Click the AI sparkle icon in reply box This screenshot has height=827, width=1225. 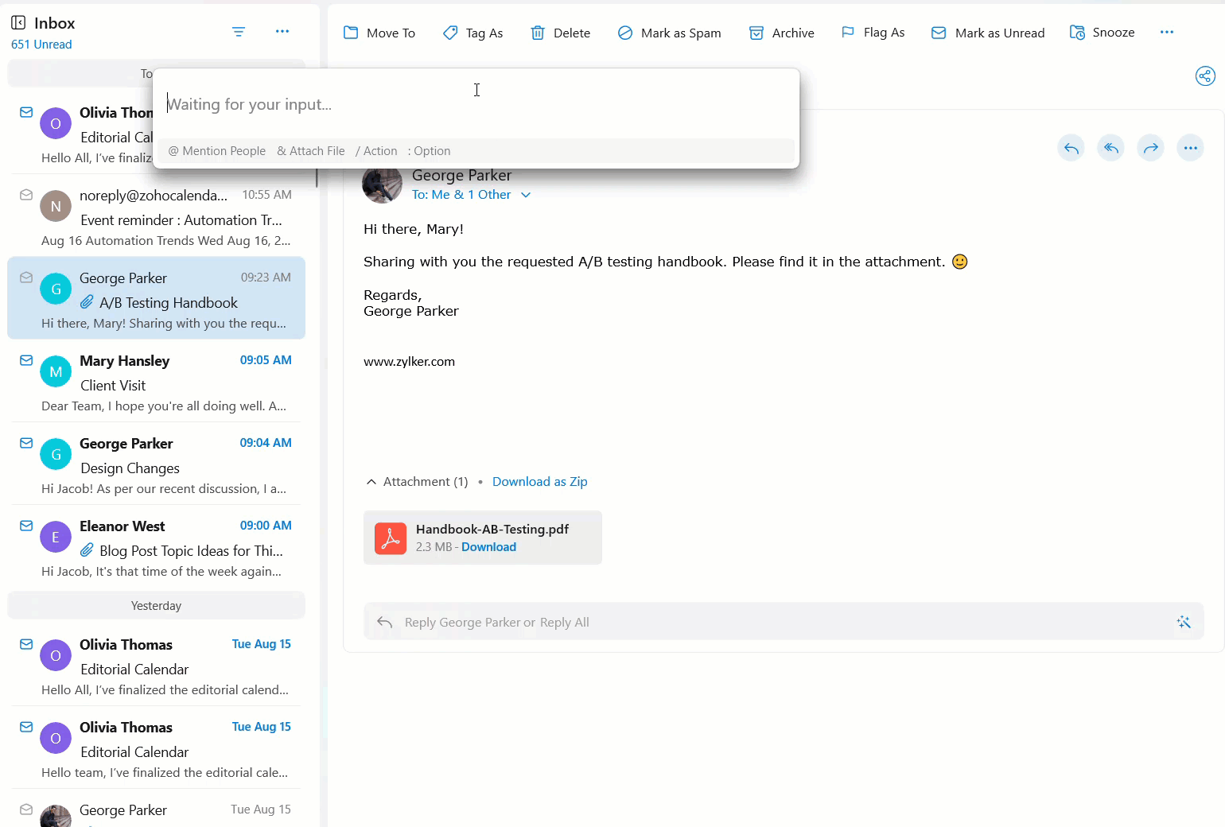pyautogui.click(x=1184, y=622)
